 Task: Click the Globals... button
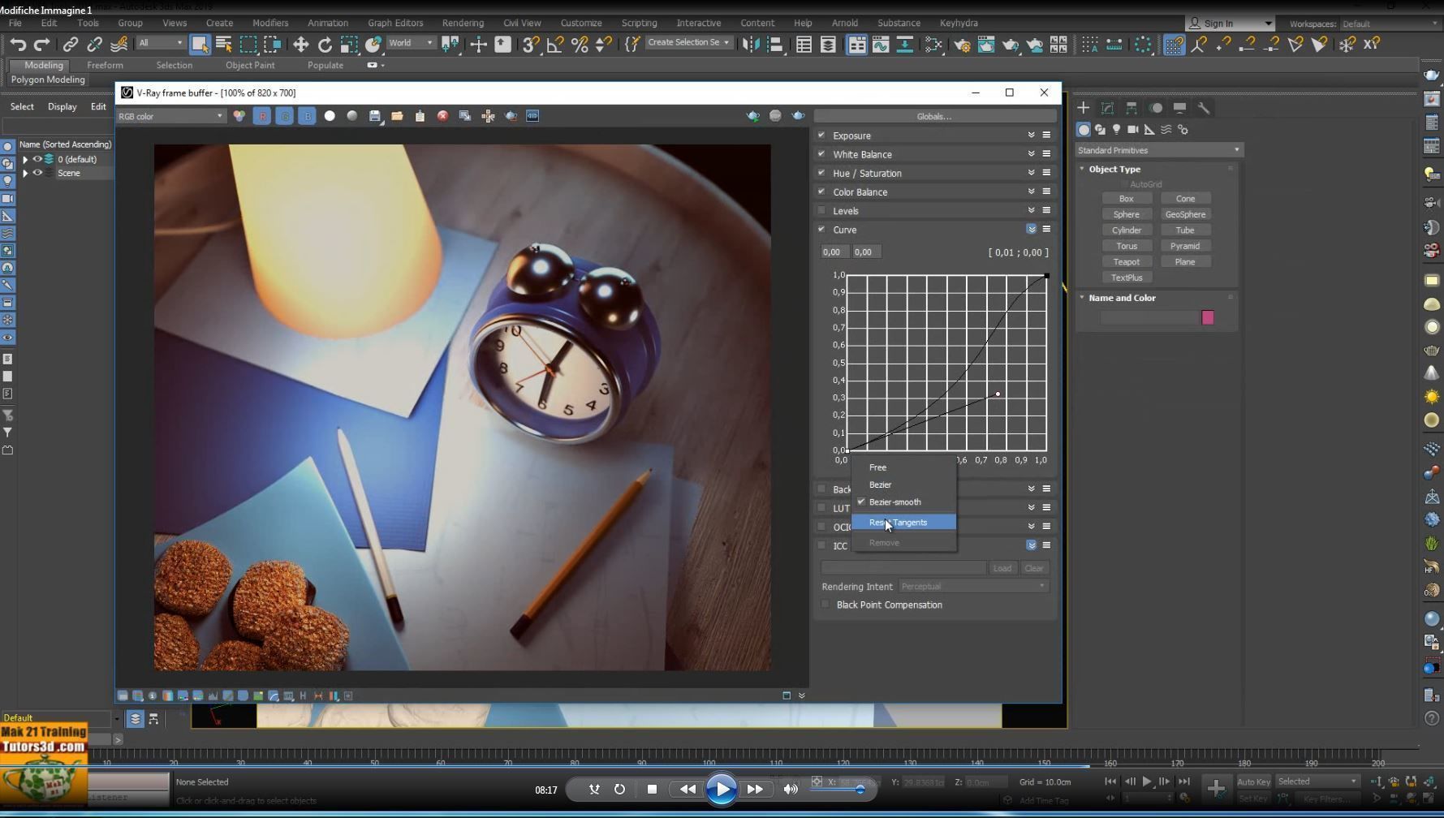click(x=933, y=116)
